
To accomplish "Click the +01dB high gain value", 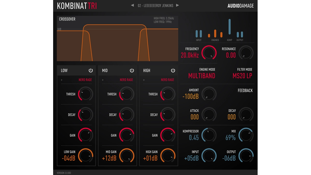I will pos(150,158).
